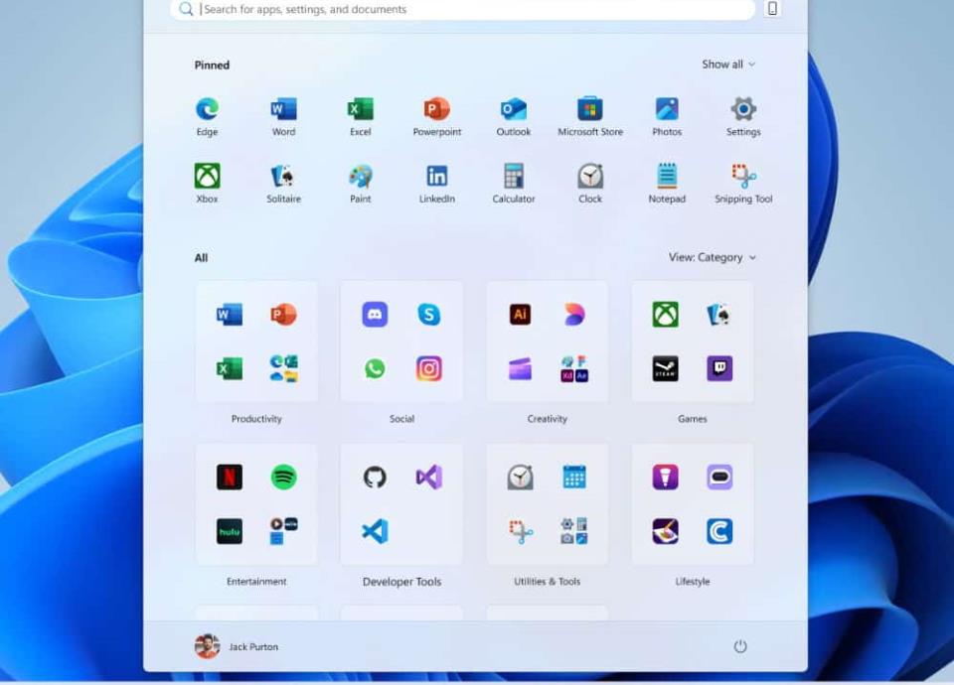Image resolution: width=954 pixels, height=685 pixels.
Task: Click the search magnifier icon
Action: (x=186, y=9)
